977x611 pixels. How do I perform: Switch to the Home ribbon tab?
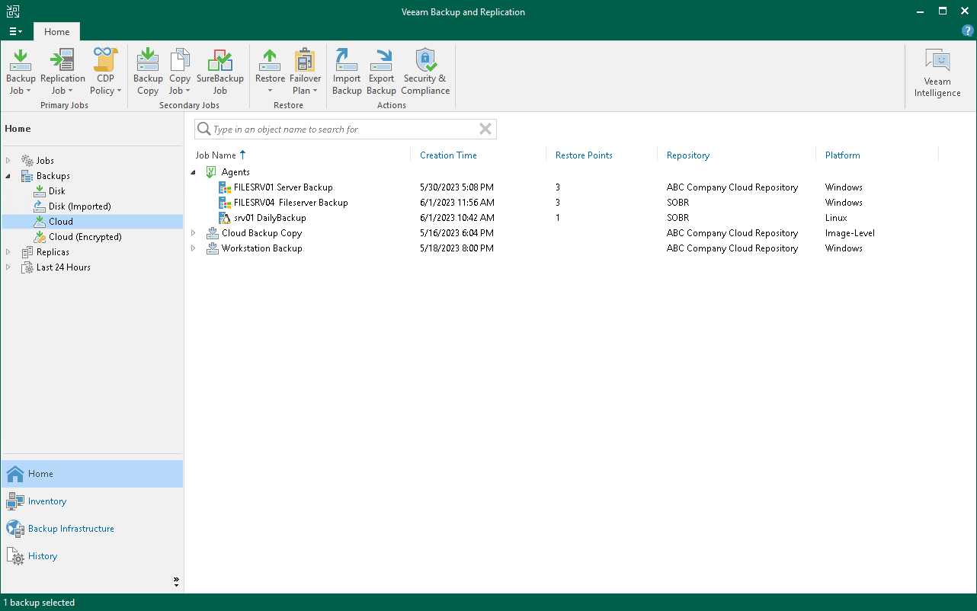click(56, 31)
